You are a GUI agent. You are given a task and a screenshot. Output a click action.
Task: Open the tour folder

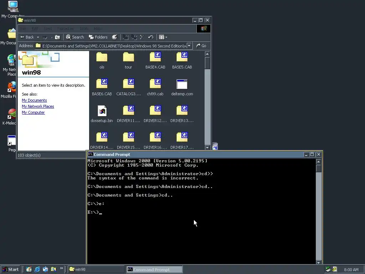pos(128,60)
